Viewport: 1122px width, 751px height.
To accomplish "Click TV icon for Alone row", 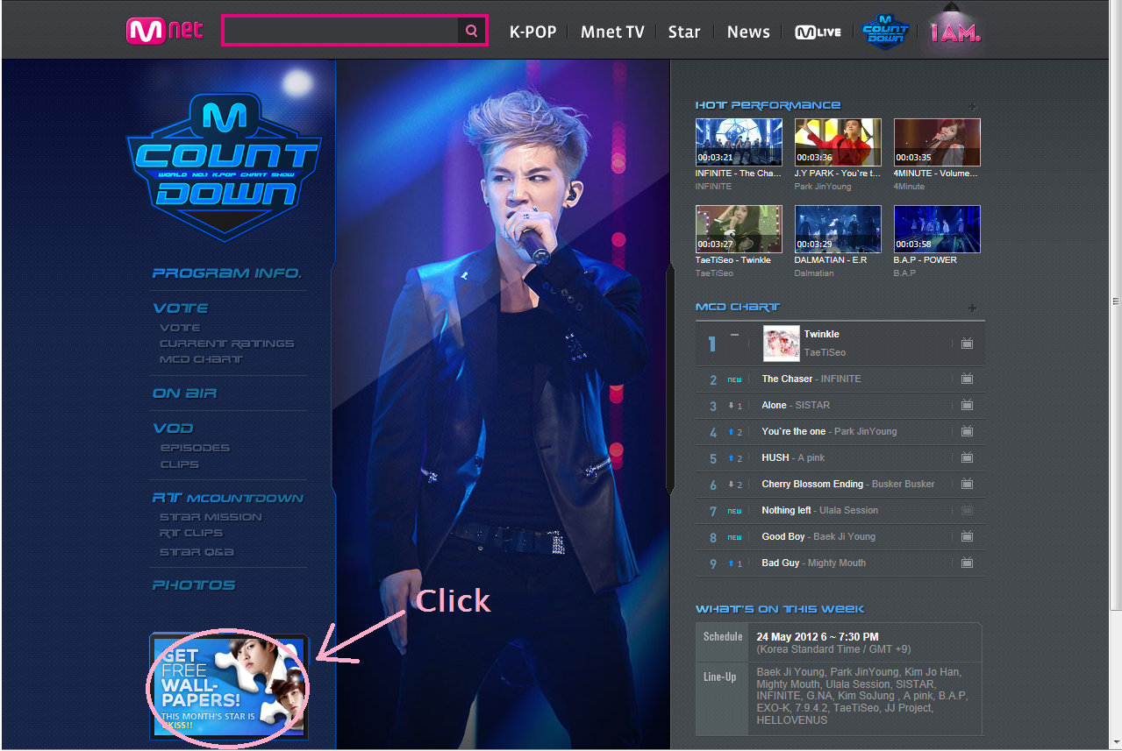I will (x=967, y=405).
